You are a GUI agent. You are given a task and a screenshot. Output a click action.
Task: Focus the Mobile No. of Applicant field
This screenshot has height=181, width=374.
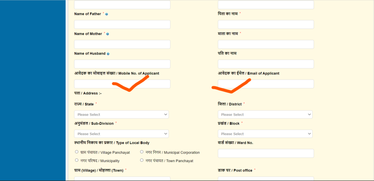pyautogui.click(x=122, y=84)
